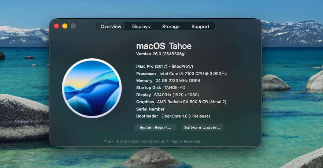
Task: Click the OpenCore 1.0.5 bootloader entry
Action: [x=186, y=116]
